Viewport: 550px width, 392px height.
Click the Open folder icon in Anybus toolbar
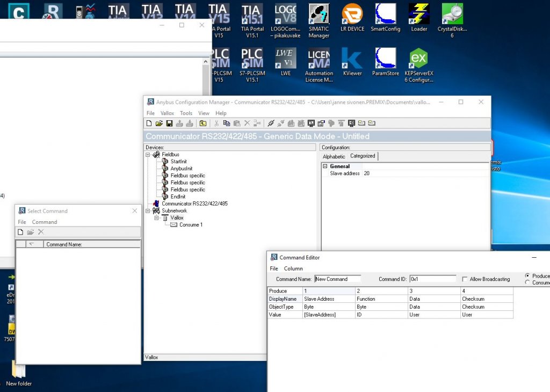(160, 124)
